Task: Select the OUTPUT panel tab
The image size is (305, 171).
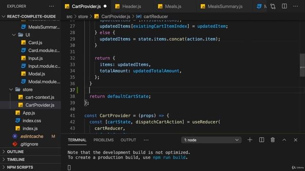Action: [128, 140]
